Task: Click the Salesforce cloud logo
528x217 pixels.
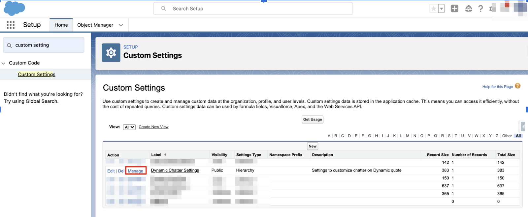Action: [x=14, y=8]
